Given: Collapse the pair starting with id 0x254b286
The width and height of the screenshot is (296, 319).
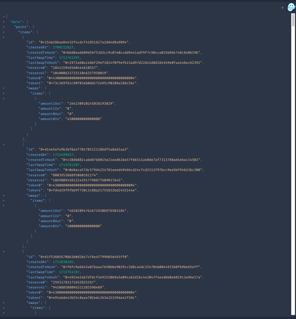Looking at the screenshot, I should pyautogui.click(x=4, y=37).
